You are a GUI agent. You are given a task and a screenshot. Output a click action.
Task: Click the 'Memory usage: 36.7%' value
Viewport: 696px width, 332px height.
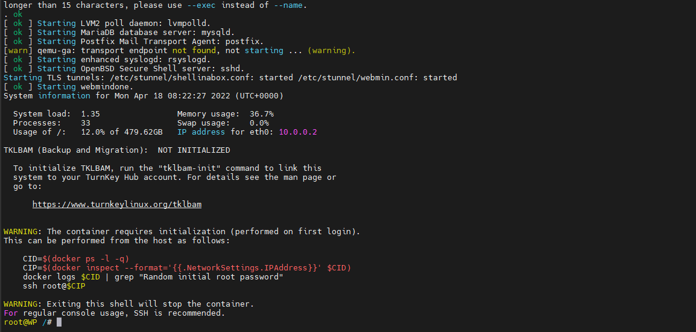(x=226, y=113)
